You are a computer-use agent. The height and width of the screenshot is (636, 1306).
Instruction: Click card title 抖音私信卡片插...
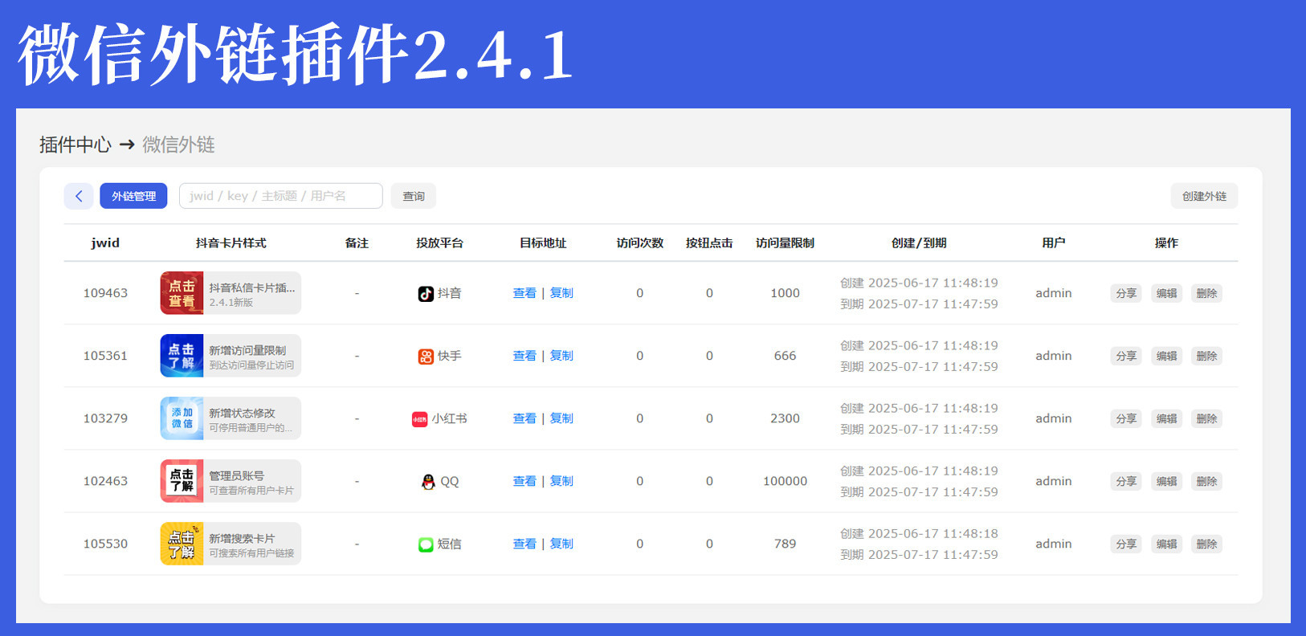coord(251,287)
